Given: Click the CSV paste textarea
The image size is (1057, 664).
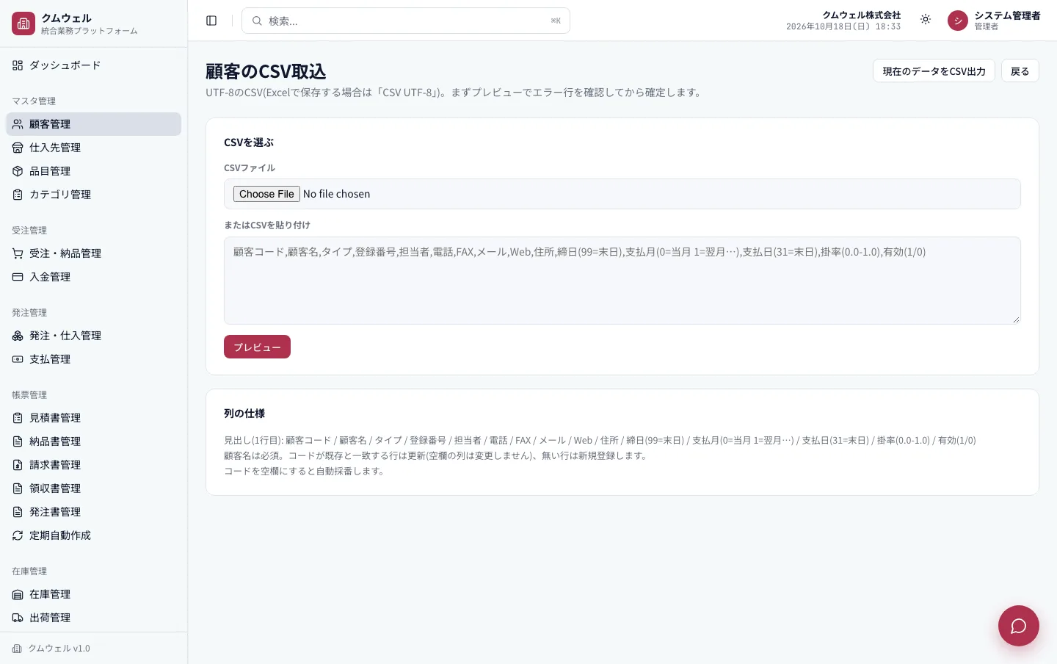Looking at the screenshot, I should 622,281.
